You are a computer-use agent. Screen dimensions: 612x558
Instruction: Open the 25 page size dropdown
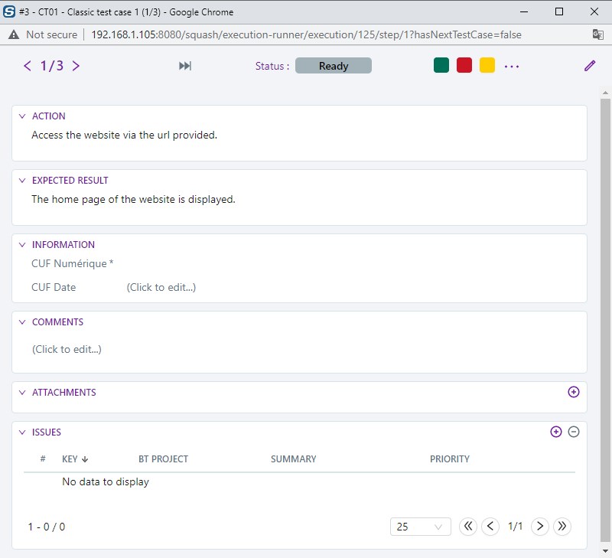click(420, 527)
